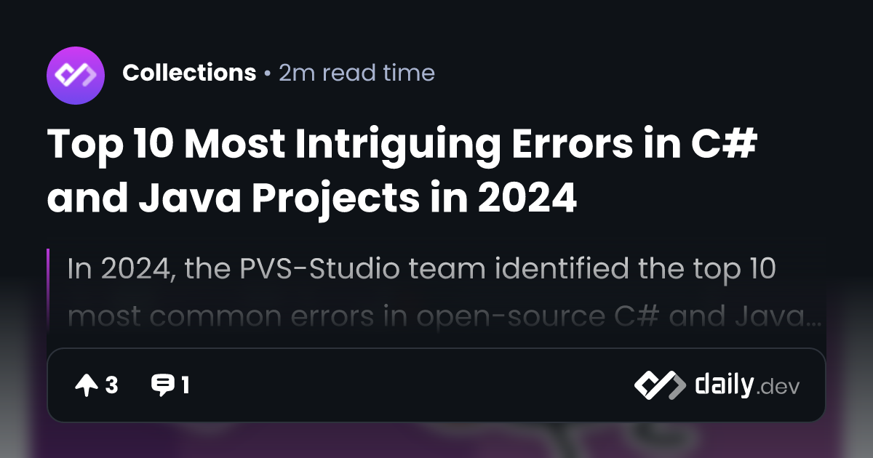The width and height of the screenshot is (873, 458).
Task: Click the .dev suffix of the logo
Action: (778, 388)
